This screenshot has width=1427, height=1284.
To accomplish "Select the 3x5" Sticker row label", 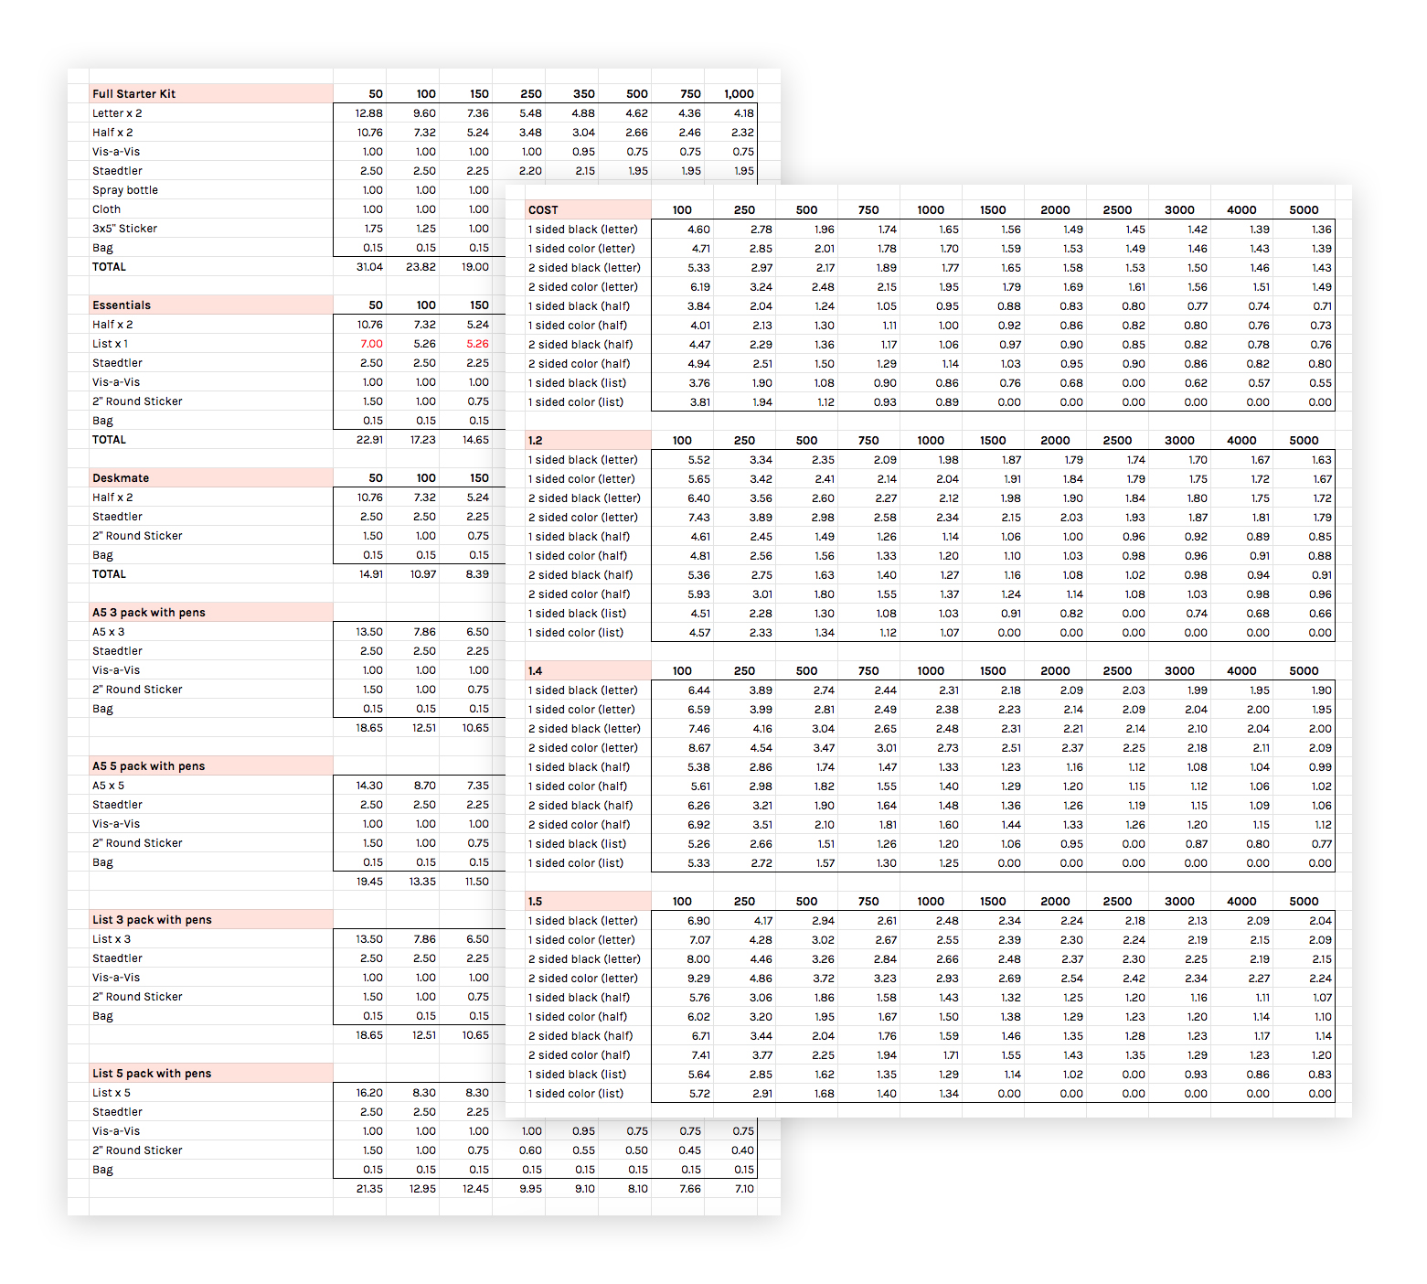I will coord(124,229).
